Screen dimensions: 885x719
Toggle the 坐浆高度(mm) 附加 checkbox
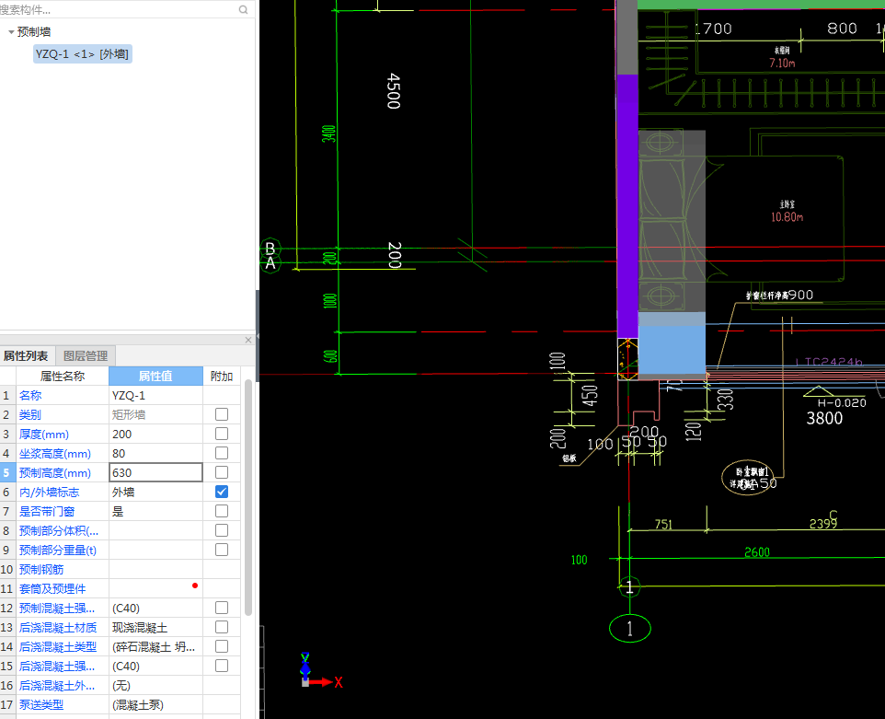coord(222,453)
